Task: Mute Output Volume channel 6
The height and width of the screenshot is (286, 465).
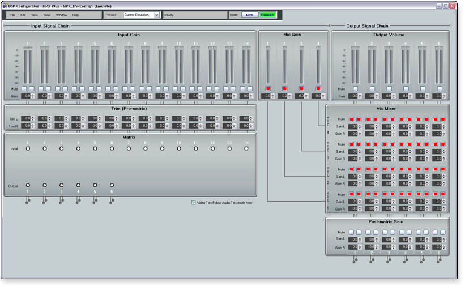Action: point(440,88)
